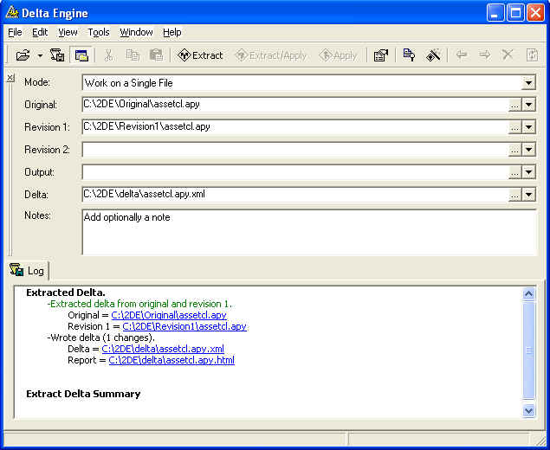Click the log vertical scrollbar thumb
550x450 pixels.
(528, 350)
